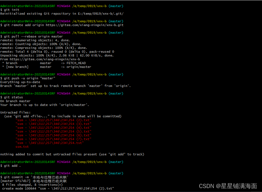Click the 'git commit -m' command line

tap(35, 177)
